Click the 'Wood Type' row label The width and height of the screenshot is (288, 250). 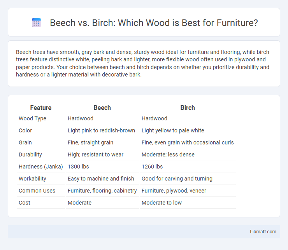32,118
